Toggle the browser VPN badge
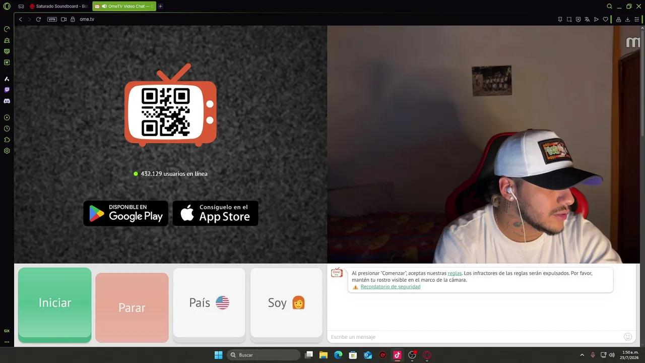 point(52,19)
